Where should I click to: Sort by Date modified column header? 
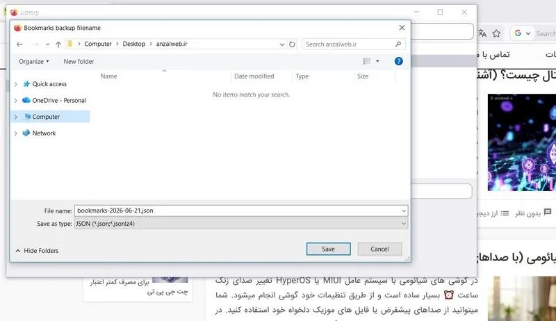point(254,76)
